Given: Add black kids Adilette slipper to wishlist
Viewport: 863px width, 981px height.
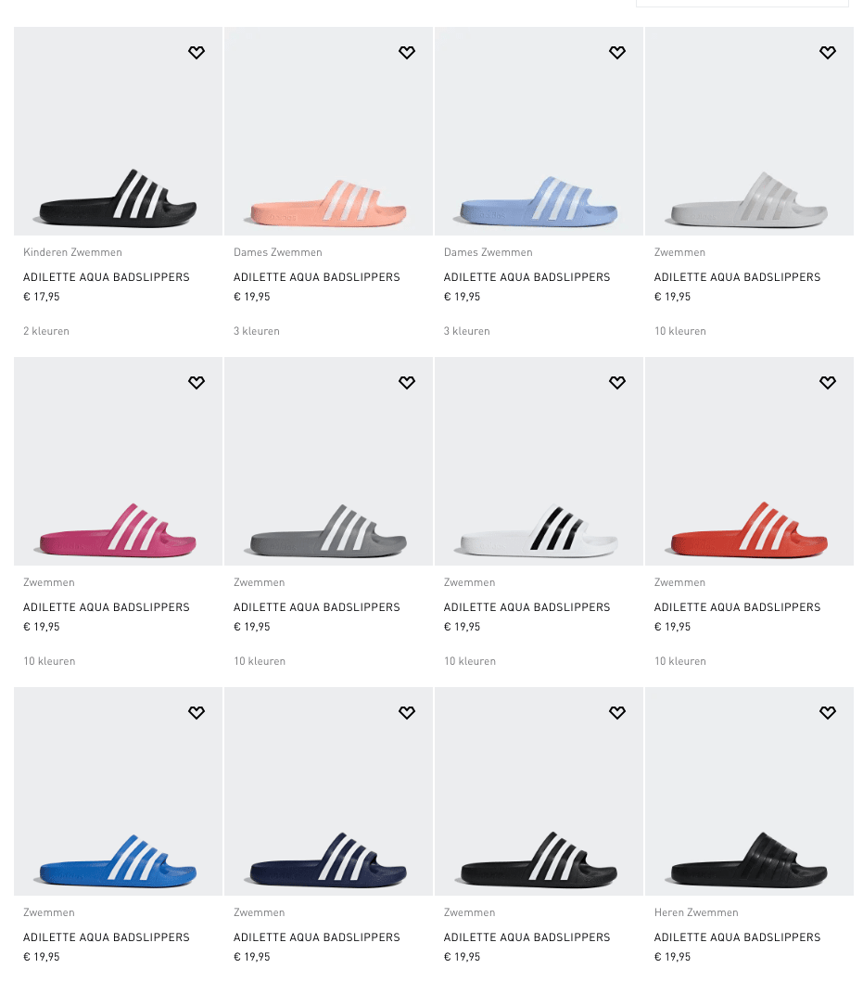Looking at the screenshot, I should tap(197, 53).
